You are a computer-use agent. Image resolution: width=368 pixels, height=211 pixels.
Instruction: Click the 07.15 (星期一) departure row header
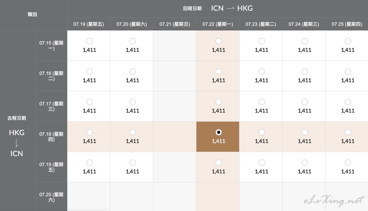point(51,45)
